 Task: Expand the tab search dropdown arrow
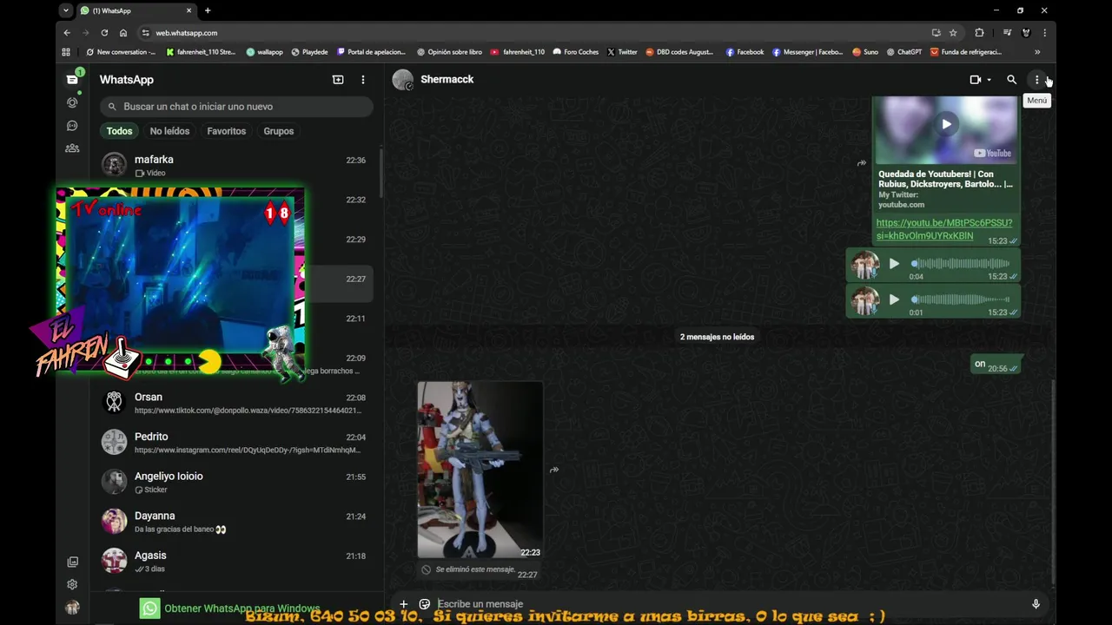coord(65,10)
